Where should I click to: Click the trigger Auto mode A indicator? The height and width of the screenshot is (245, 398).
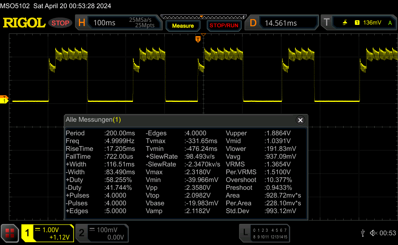[390, 23]
